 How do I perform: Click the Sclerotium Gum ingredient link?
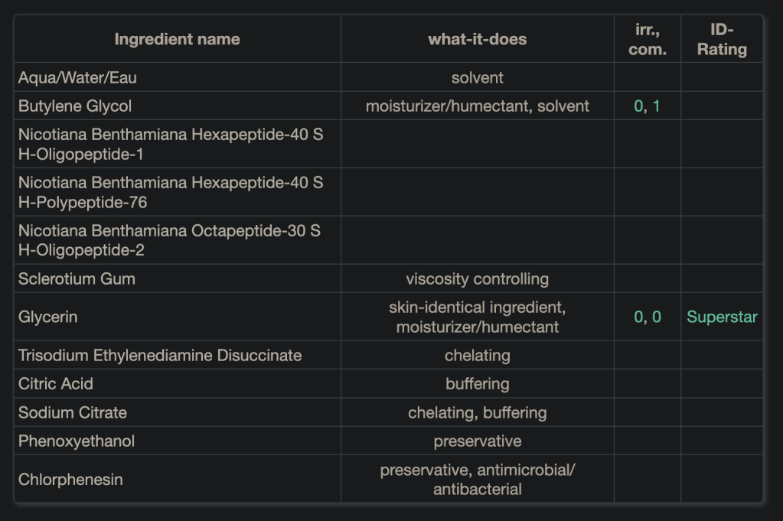[77, 279]
